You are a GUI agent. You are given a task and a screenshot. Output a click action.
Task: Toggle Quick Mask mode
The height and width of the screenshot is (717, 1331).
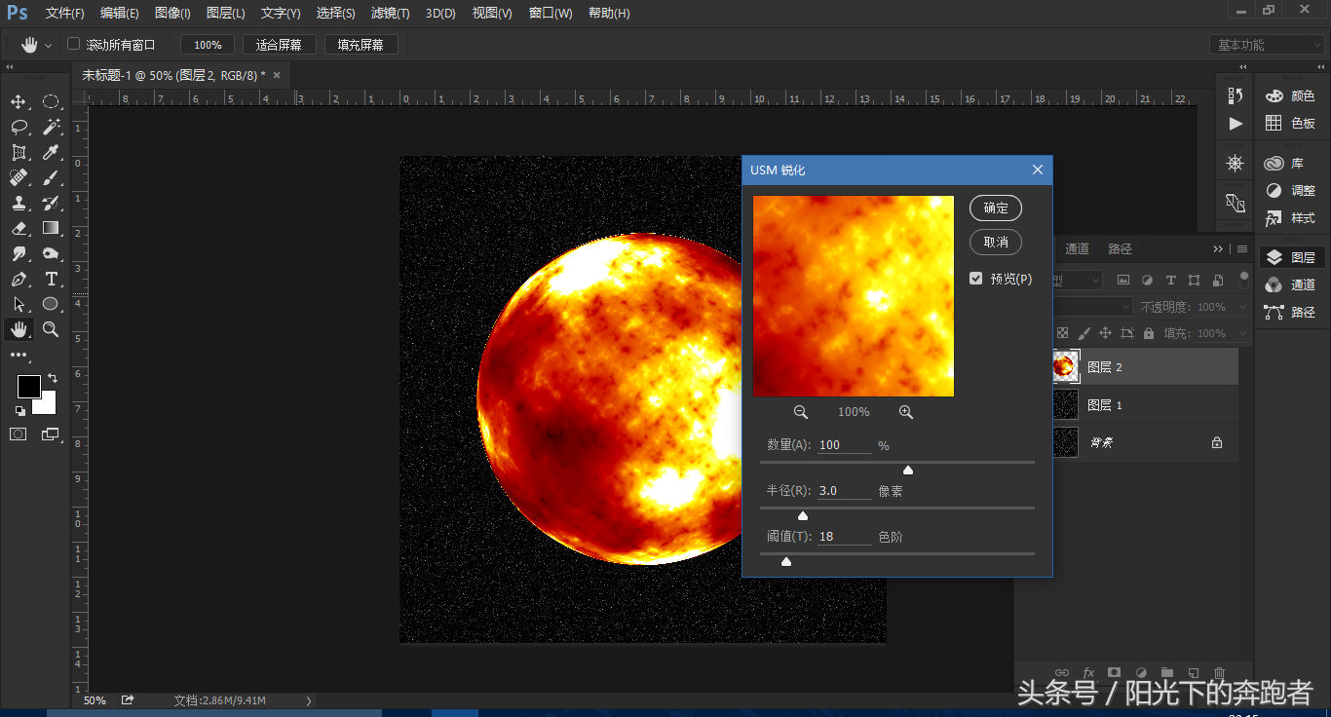tap(19, 434)
